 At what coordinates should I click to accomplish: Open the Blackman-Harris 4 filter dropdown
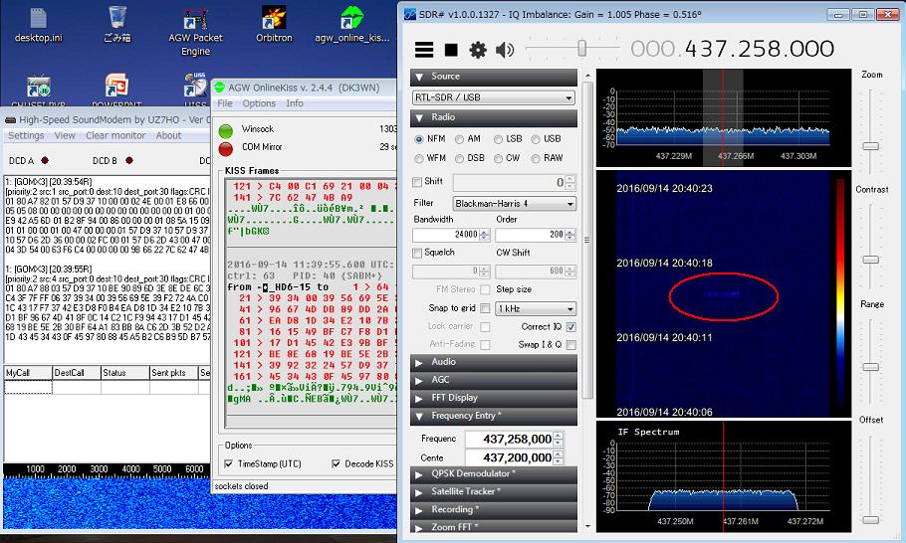coord(514,204)
